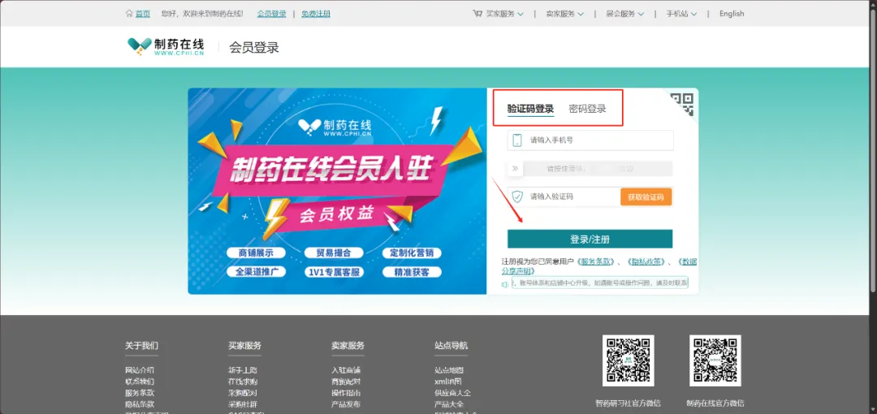Click the 关于我们 footer heading

pyautogui.click(x=141, y=346)
